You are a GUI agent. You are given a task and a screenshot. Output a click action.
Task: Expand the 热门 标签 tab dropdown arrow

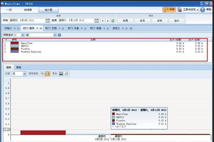(104, 28)
